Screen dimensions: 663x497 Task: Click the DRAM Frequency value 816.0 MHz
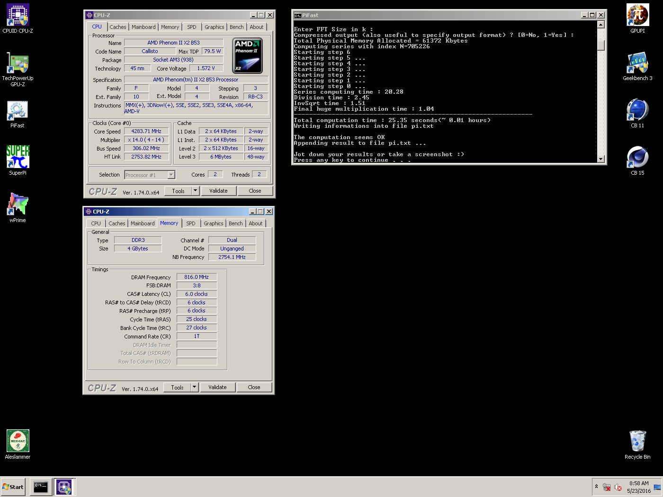click(x=197, y=277)
